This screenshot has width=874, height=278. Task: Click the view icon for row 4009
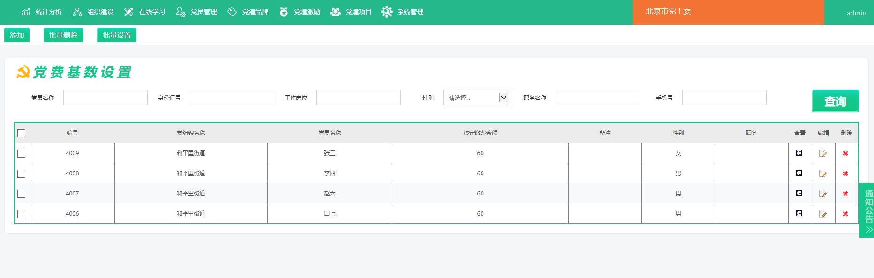tap(799, 153)
